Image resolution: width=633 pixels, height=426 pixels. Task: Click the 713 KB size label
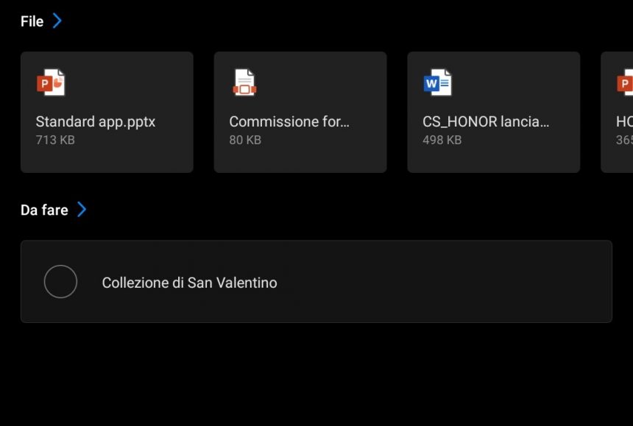(x=55, y=140)
